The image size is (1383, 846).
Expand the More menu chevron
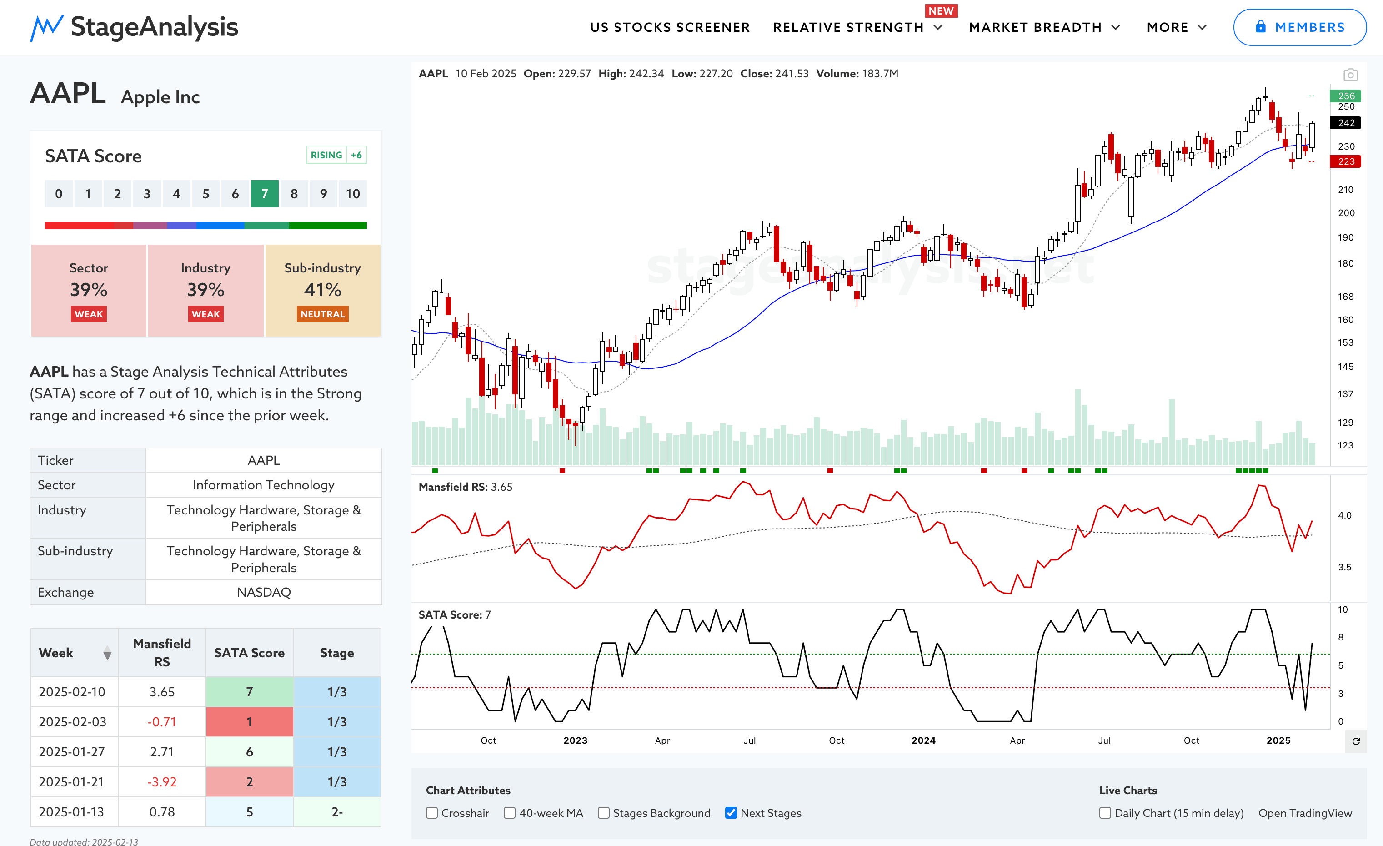1202,27
